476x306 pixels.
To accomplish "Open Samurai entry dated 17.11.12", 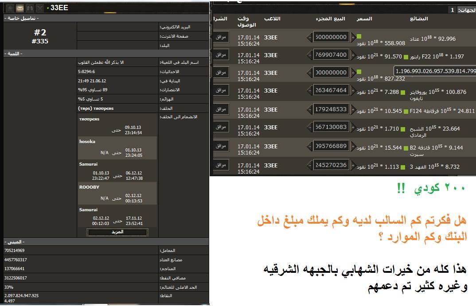I will click(117, 217).
